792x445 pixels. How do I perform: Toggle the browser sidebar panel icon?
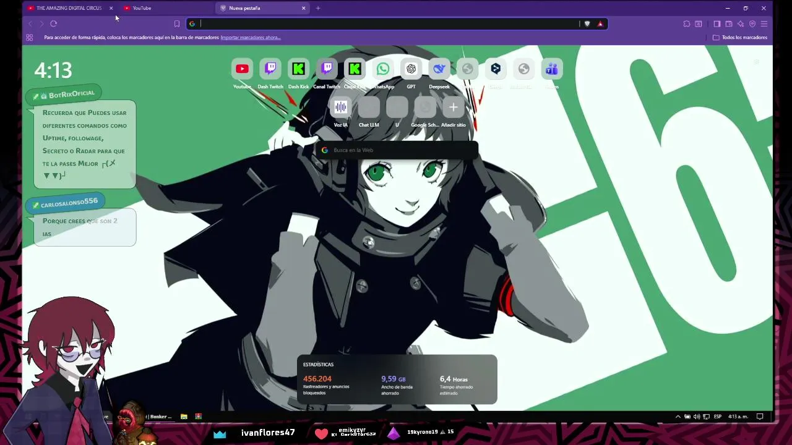tap(717, 23)
